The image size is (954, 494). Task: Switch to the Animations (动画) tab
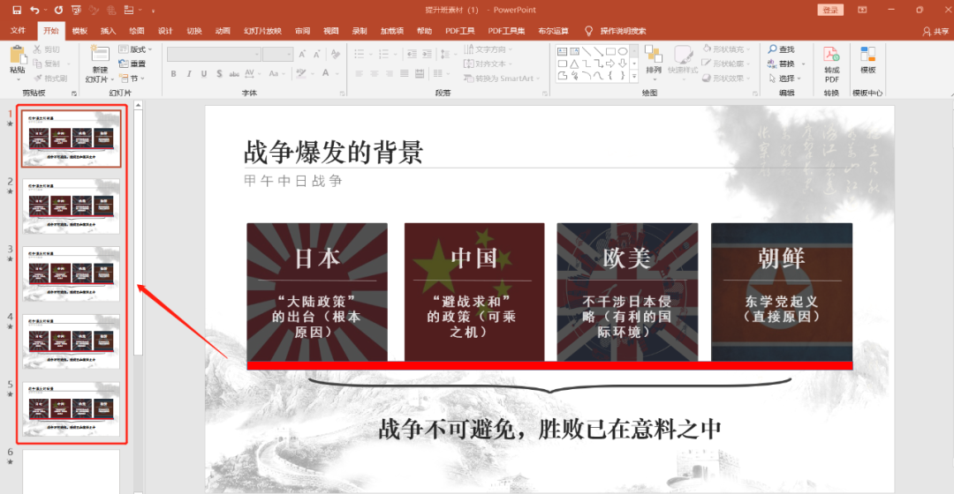pos(223,31)
